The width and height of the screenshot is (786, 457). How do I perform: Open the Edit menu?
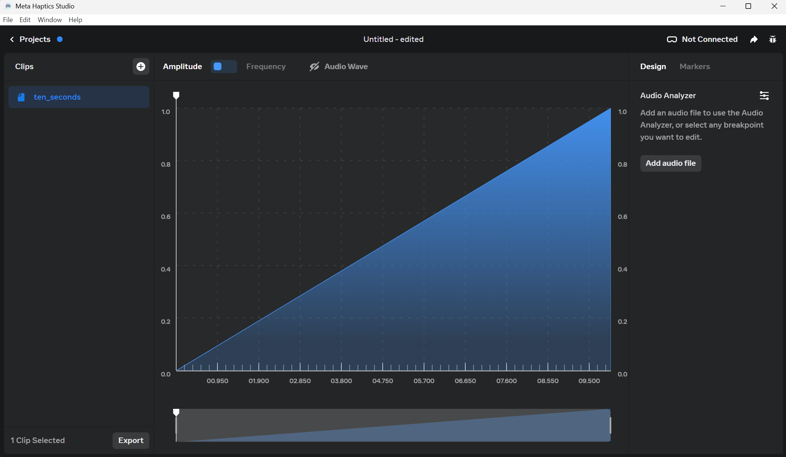[x=25, y=20]
